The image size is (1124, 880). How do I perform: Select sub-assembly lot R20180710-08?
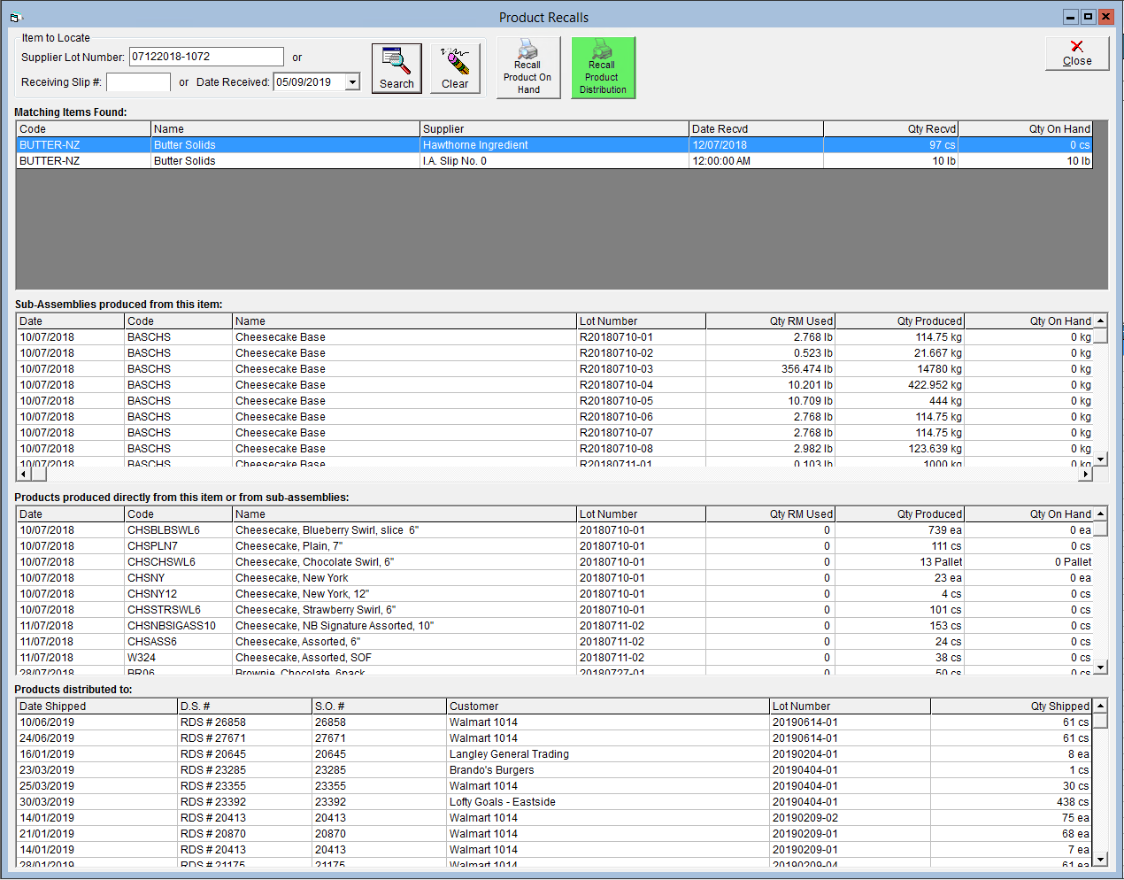(554, 449)
